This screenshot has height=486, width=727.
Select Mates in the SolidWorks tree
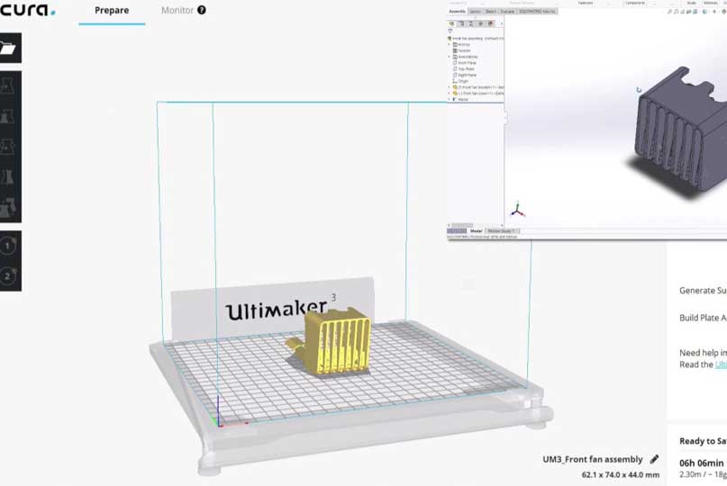click(x=460, y=99)
